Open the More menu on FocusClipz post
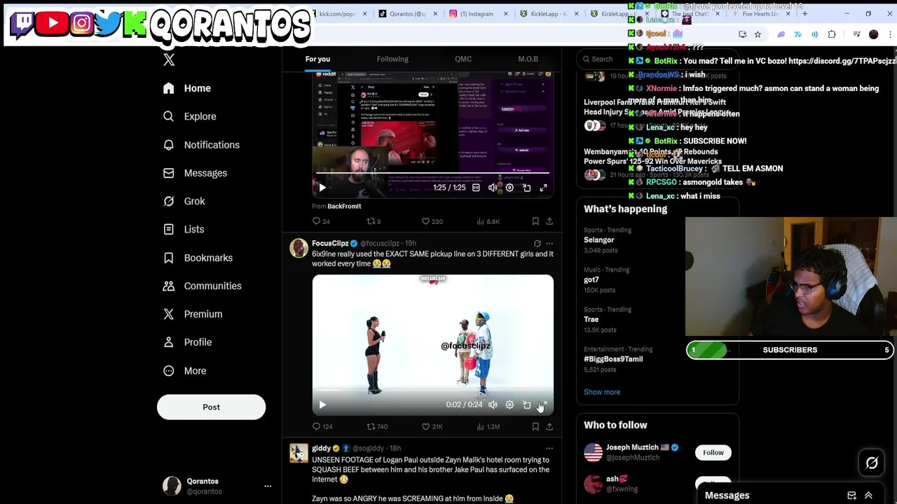 pos(549,244)
